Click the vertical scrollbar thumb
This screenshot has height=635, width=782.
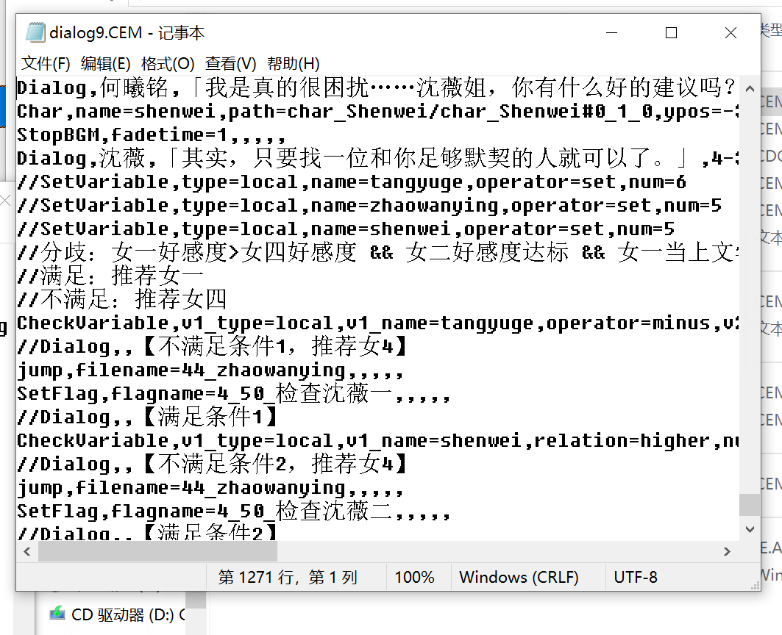(750, 505)
